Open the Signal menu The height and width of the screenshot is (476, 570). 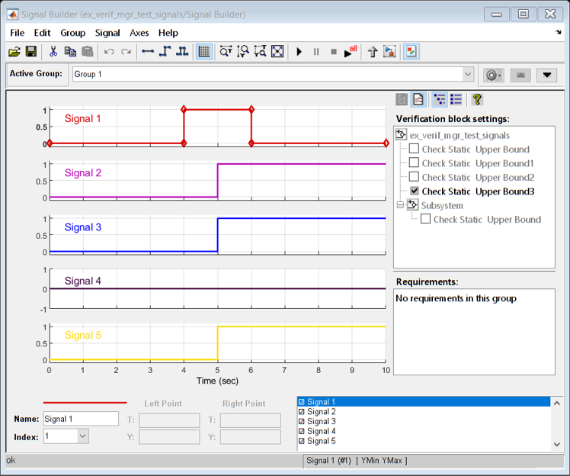click(x=107, y=33)
